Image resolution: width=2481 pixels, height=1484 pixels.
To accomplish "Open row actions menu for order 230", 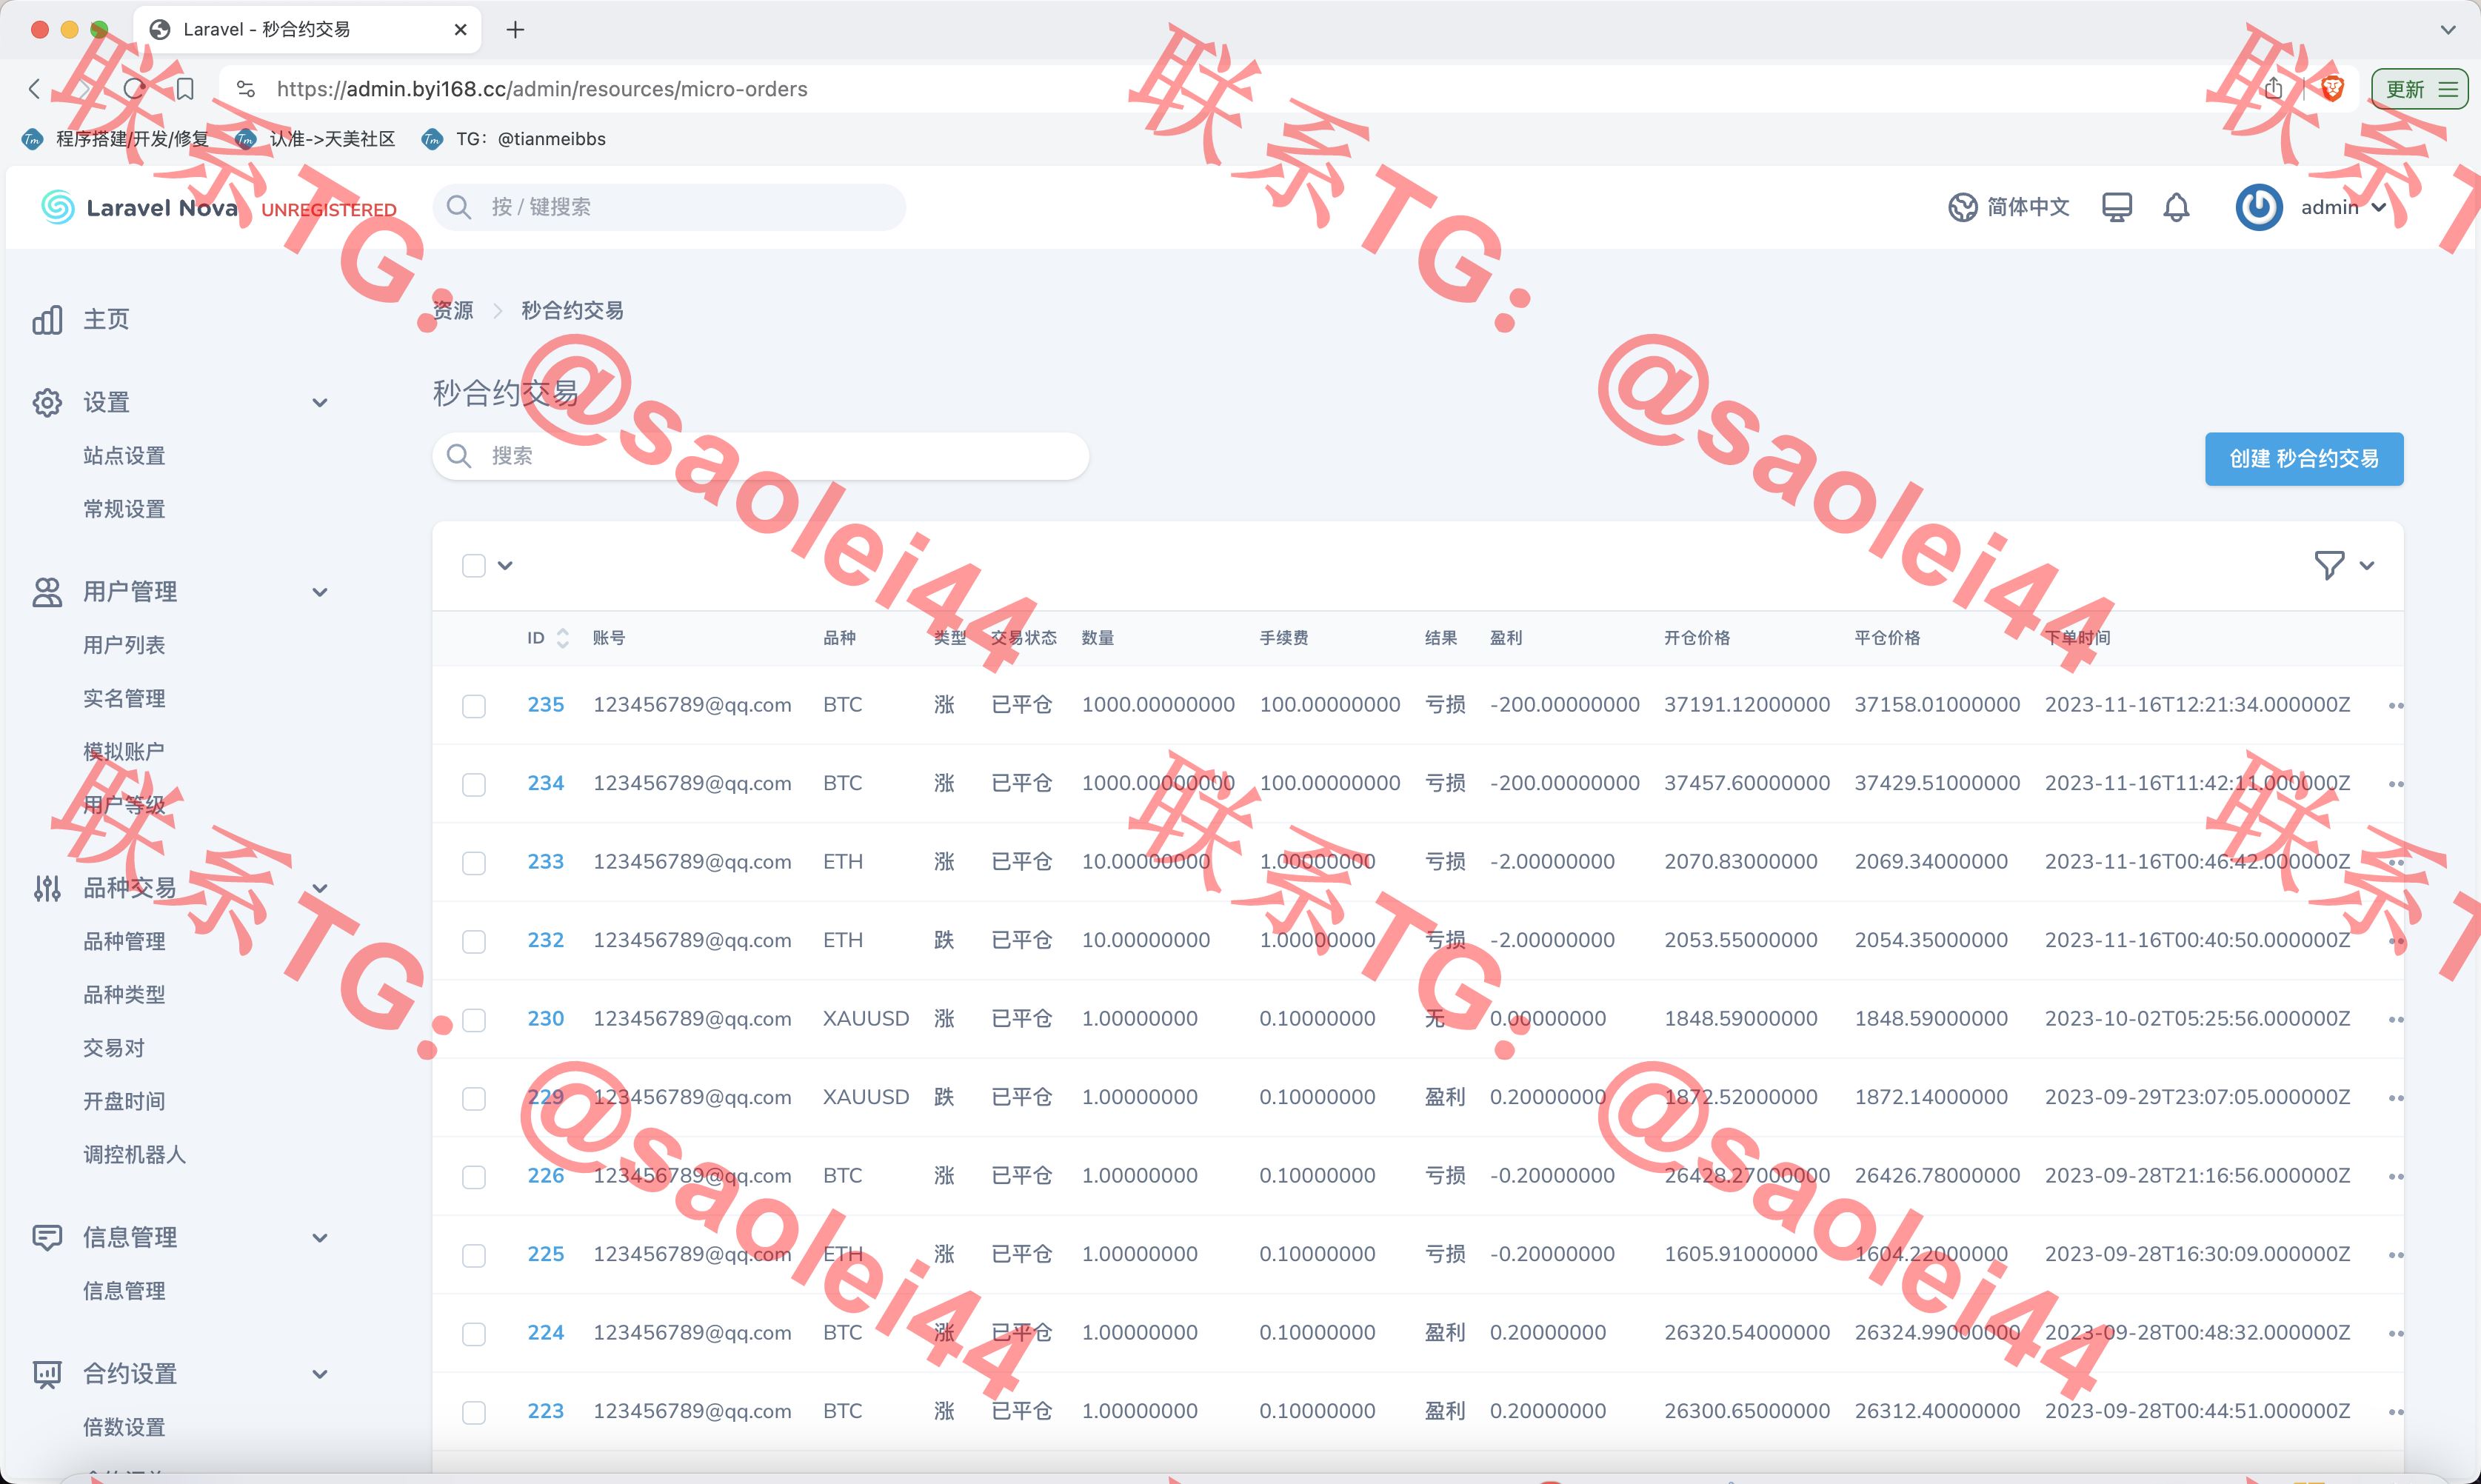I will click(x=2395, y=1020).
